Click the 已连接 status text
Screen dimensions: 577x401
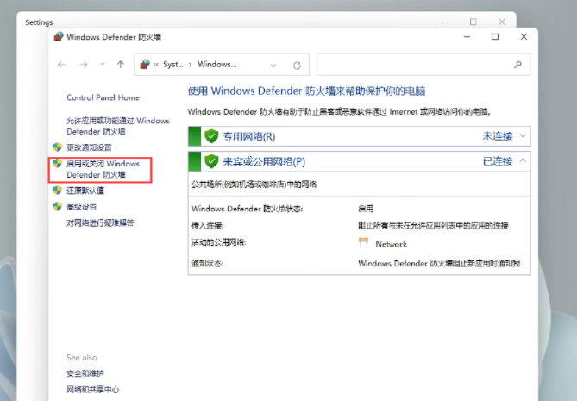[498, 161]
